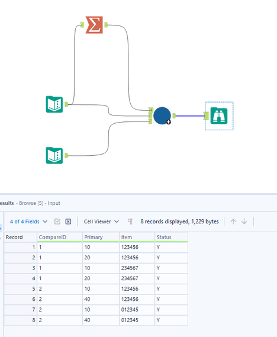Click the down arrow in results toolbar

tap(244, 222)
